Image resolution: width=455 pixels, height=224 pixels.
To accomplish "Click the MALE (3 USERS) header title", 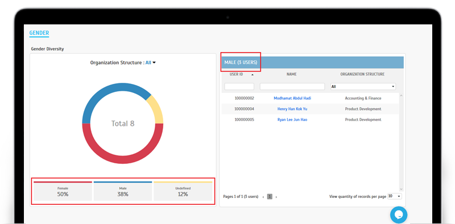I will (x=241, y=62).
